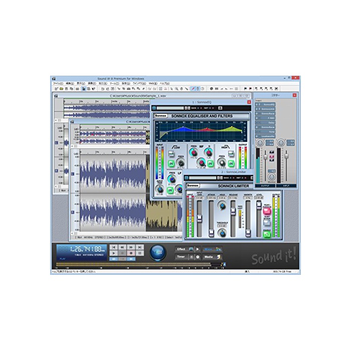Click the large round blue play button
This screenshot has width=351, height=351.
point(156,252)
